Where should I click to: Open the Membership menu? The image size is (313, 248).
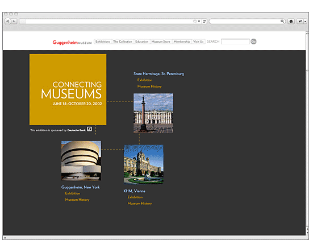182,42
